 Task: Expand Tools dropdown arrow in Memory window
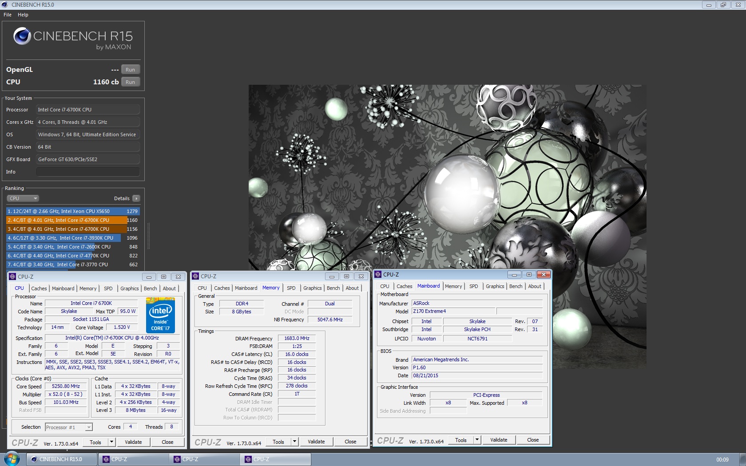tap(295, 442)
